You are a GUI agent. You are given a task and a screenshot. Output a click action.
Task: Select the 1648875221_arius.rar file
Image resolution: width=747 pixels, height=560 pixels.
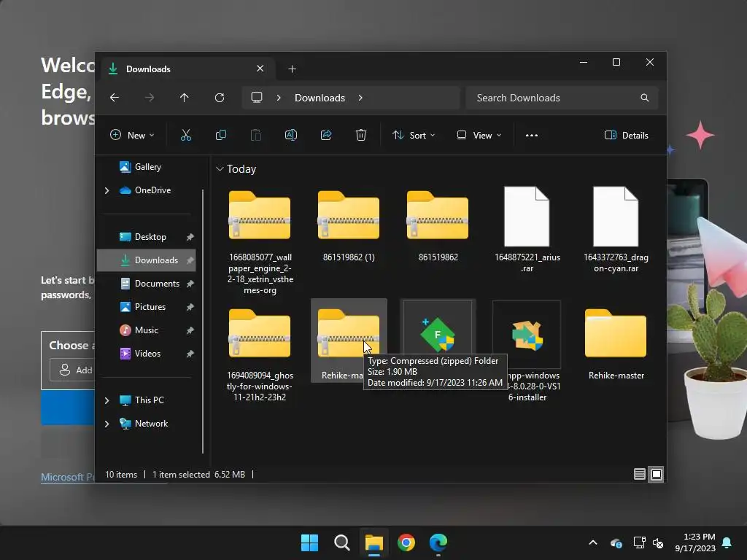click(527, 230)
